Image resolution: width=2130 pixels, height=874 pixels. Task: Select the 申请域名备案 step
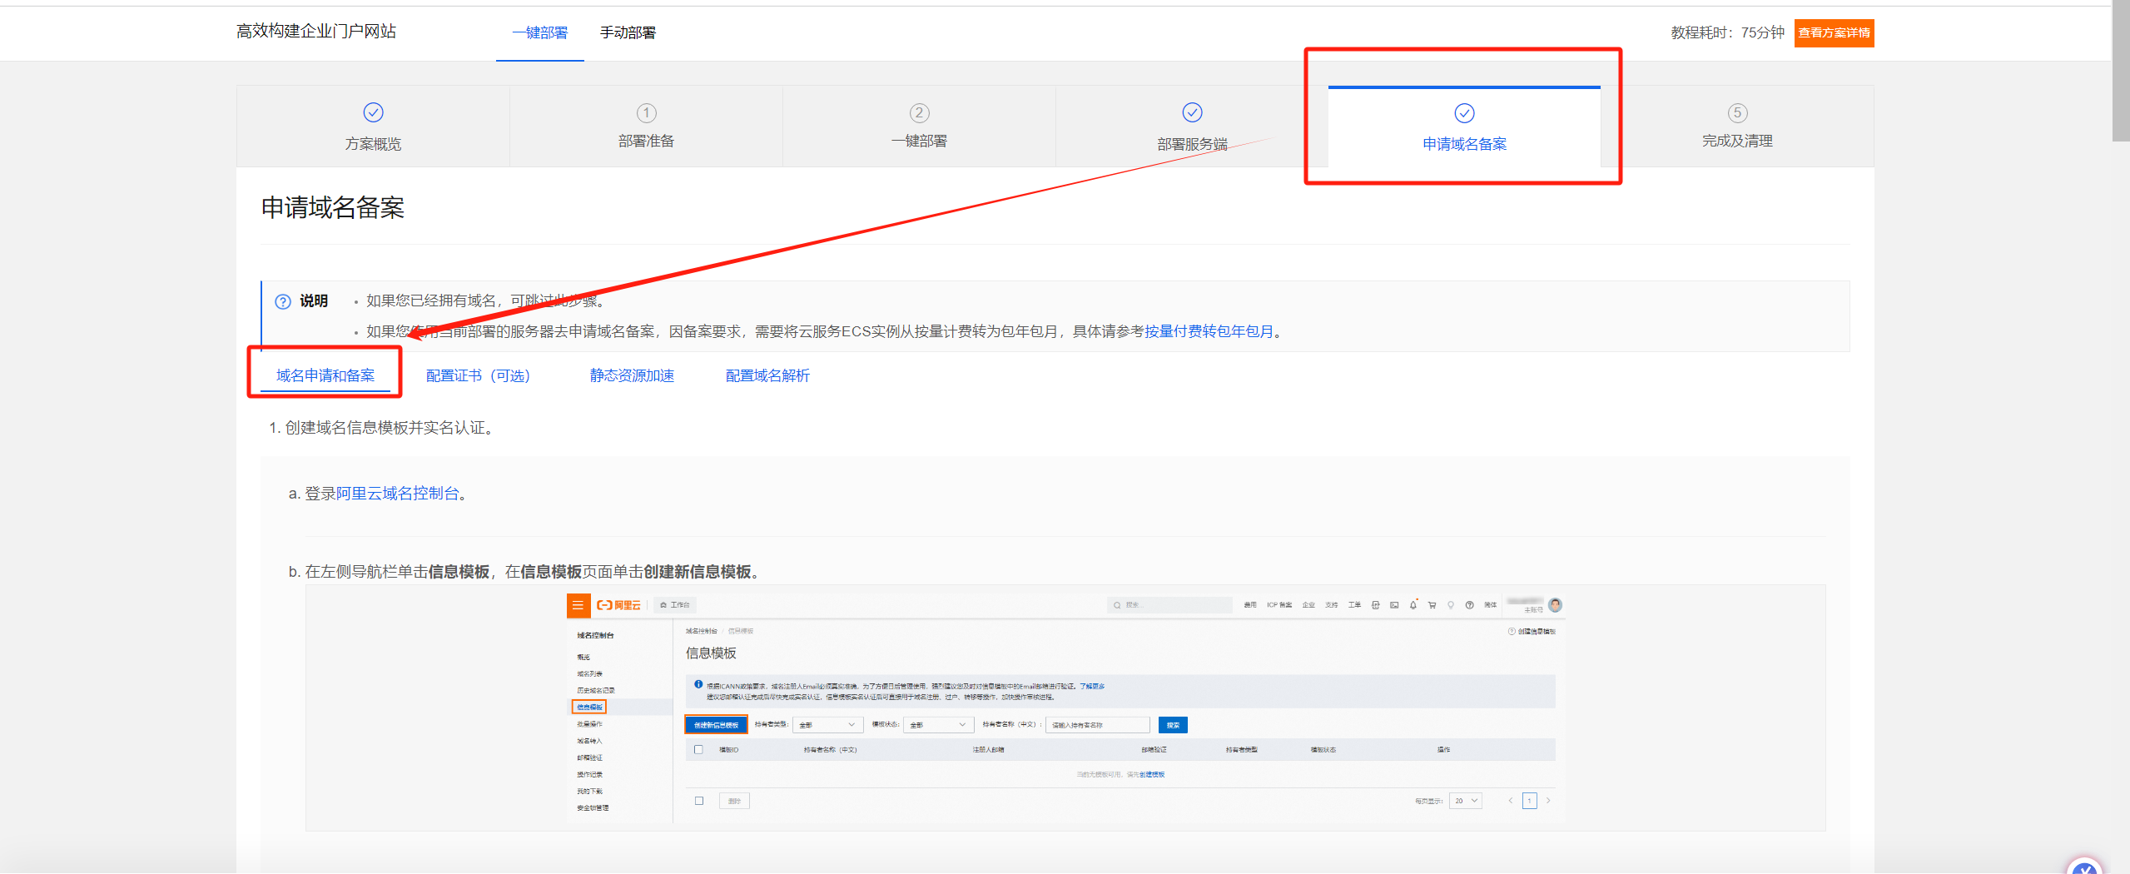(x=1464, y=127)
